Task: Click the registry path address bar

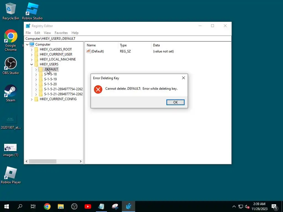Action: (x=128, y=39)
